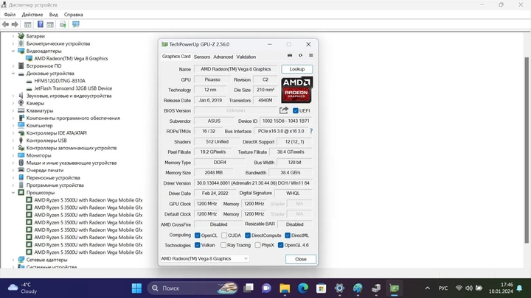Click the AMD Radeon Graphics logo
The height and width of the screenshot is (298, 531).
(297, 90)
